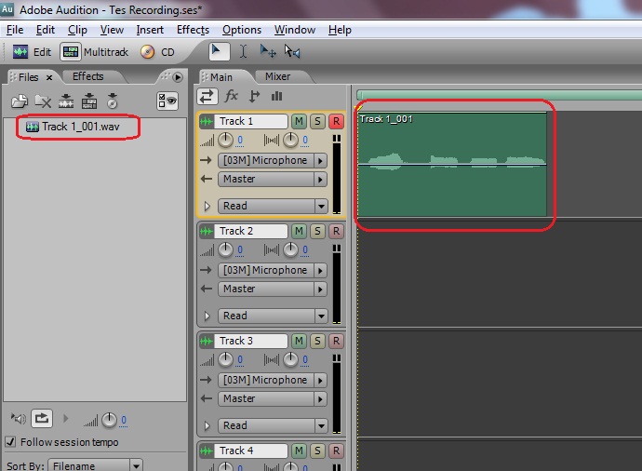The height and width of the screenshot is (471, 642).
Task: Click Track 3 volume value 0
Action: [240, 360]
